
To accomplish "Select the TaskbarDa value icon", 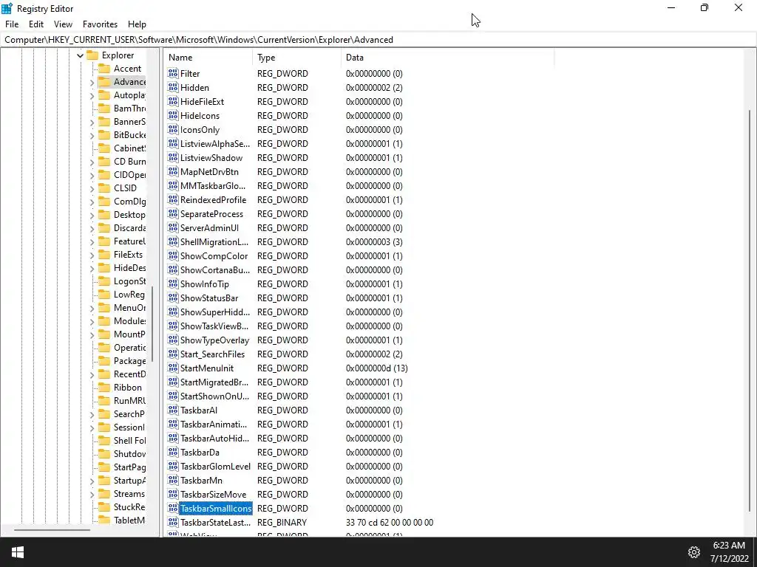I will pos(173,452).
